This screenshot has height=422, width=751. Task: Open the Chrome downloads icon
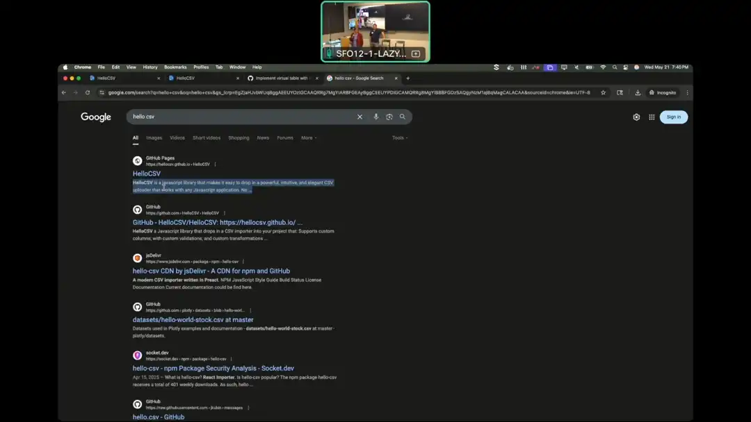pos(638,93)
